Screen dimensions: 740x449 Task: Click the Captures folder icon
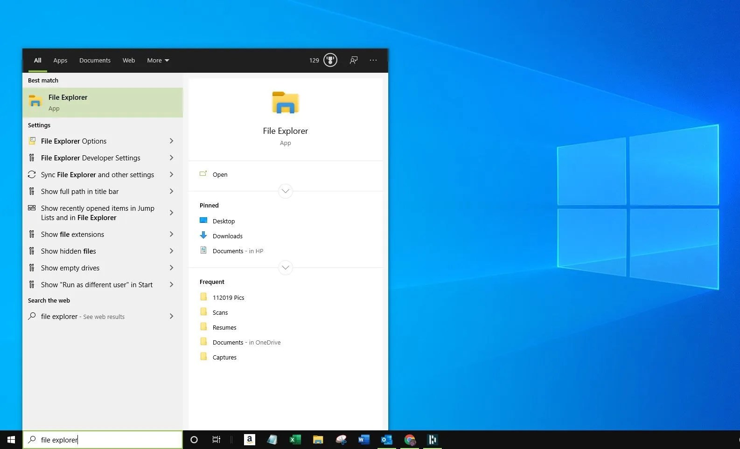click(x=203, y=357)
